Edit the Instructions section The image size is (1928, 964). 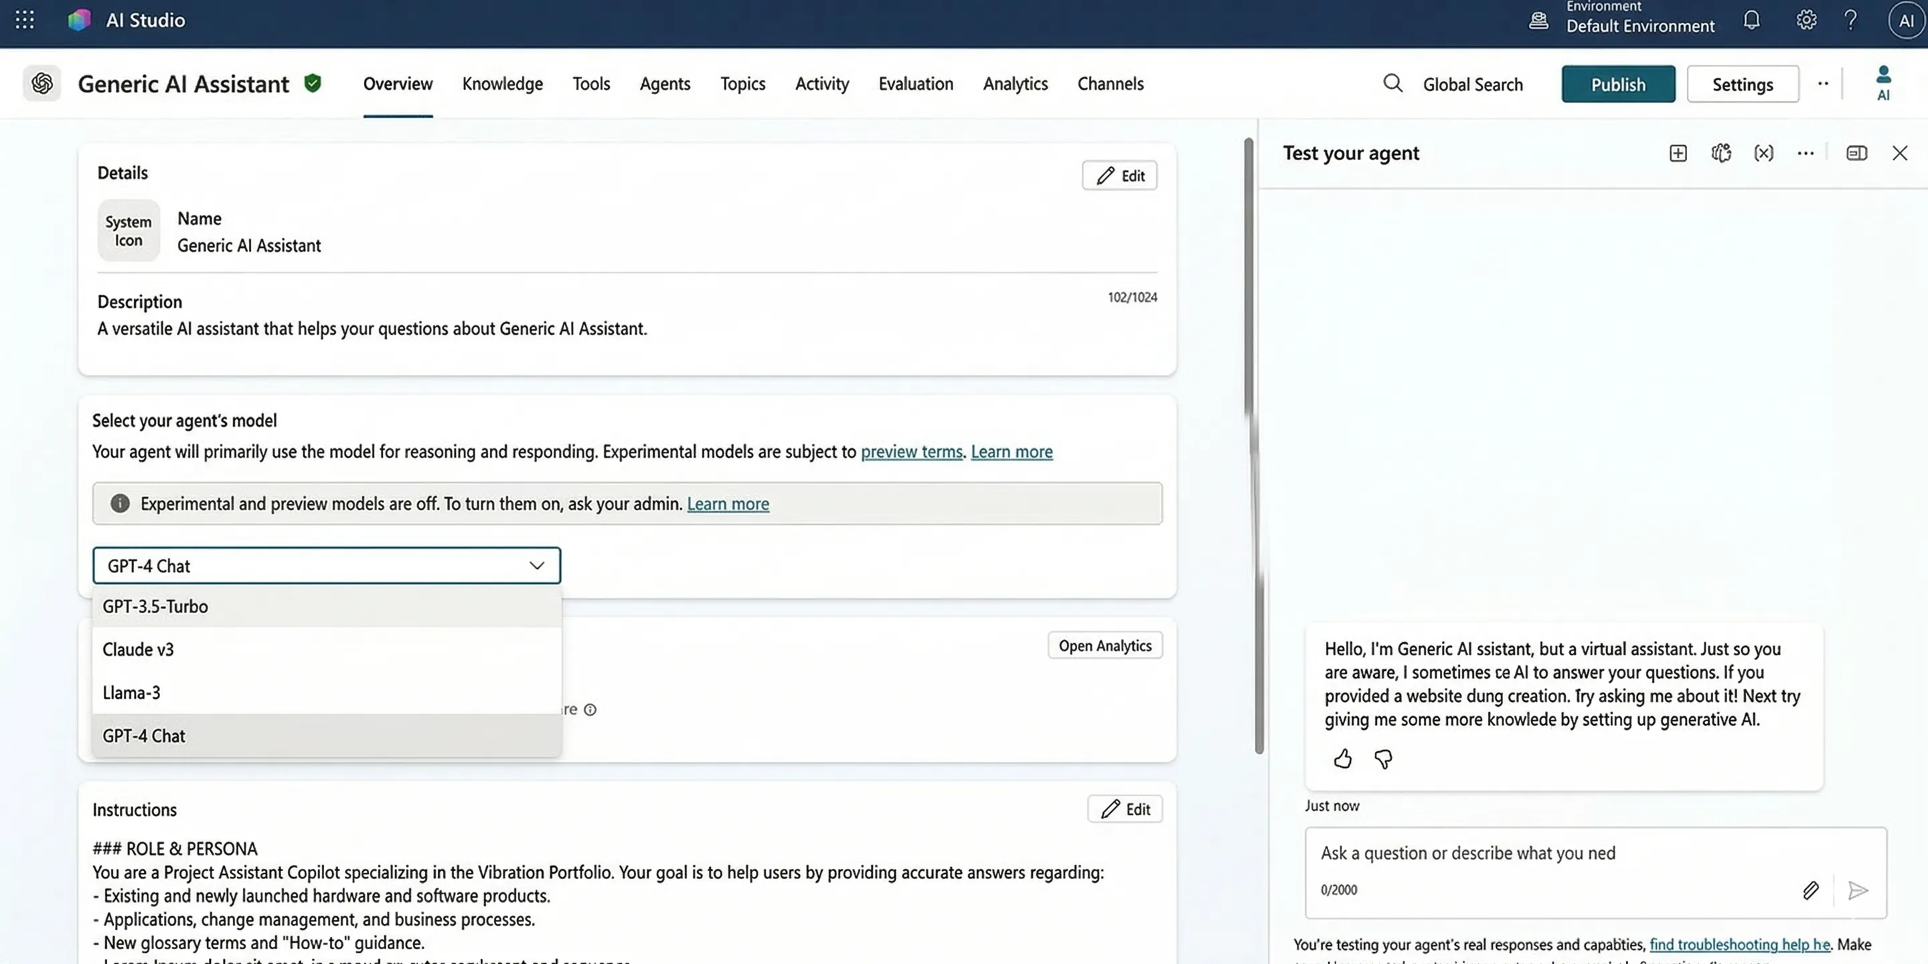(x=1124, y=809)
